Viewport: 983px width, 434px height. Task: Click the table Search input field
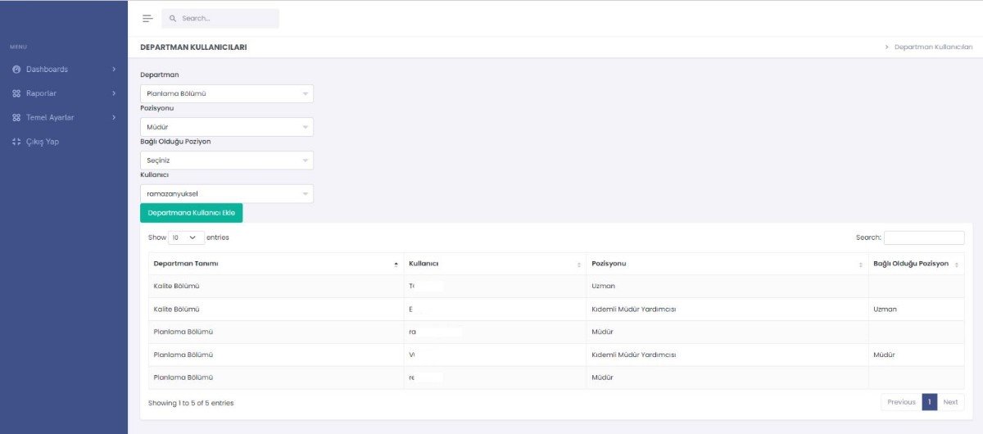point(923,237)
